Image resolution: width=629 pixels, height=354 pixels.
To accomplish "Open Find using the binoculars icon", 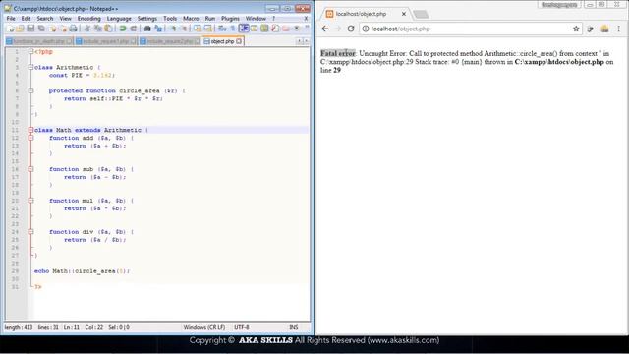I will click(147, 29).
